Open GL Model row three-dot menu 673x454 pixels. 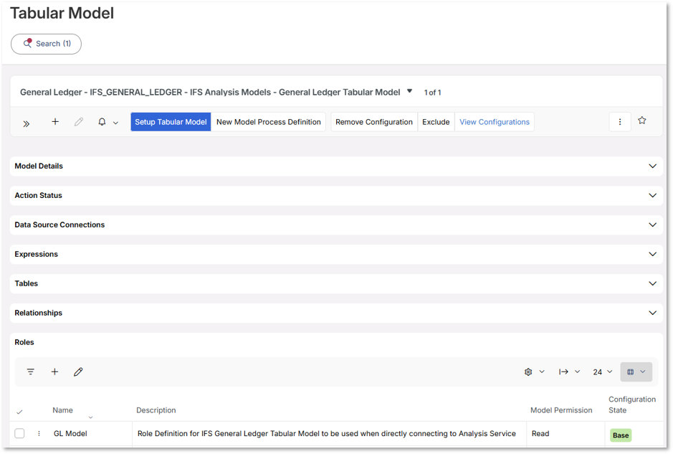pos(39,434)
